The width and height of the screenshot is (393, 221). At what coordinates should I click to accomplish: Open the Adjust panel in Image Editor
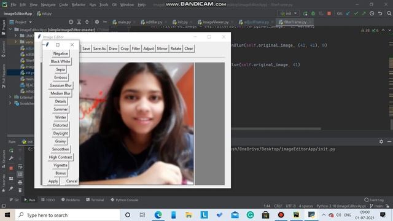click(149, 48)
